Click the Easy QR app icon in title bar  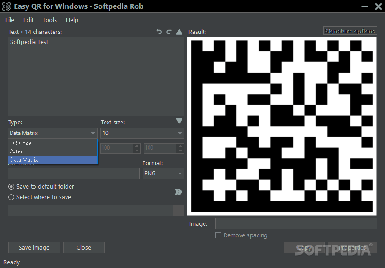6,6
